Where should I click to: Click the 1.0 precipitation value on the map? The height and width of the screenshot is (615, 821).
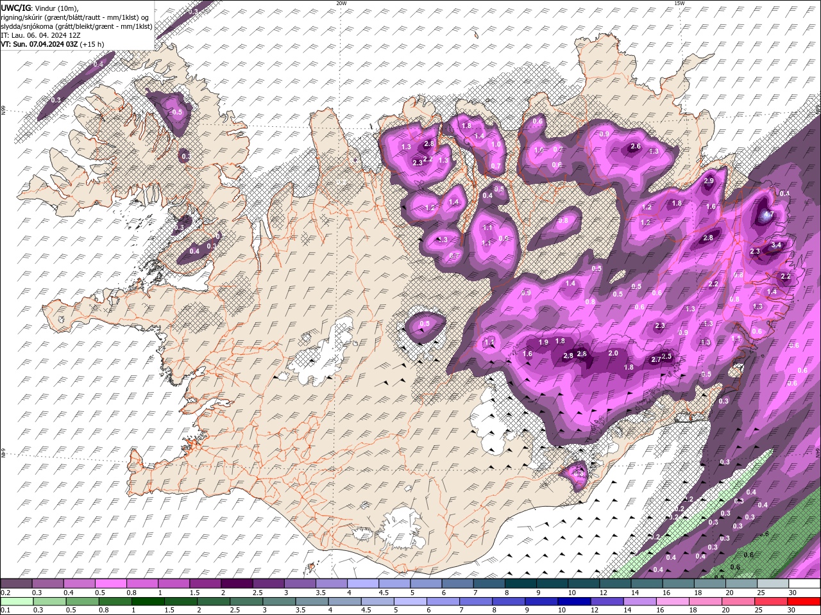[x=496, y=145]
